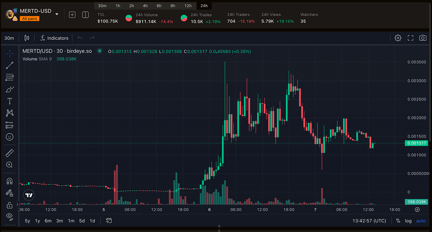Open the forecasting and measurement tools
Image resolution: width=432 pixels, height=232 pixels.
(9, 125)
